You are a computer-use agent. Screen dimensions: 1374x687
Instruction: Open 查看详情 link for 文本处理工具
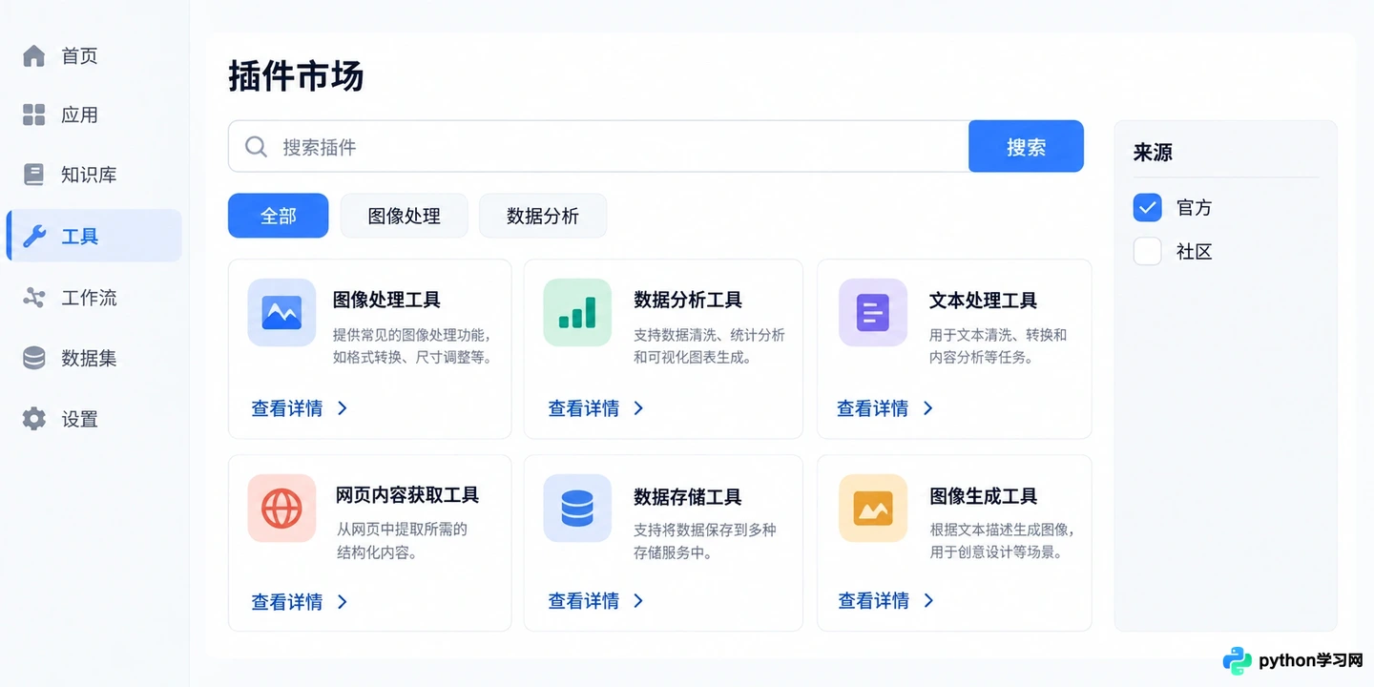pos(873,408)
